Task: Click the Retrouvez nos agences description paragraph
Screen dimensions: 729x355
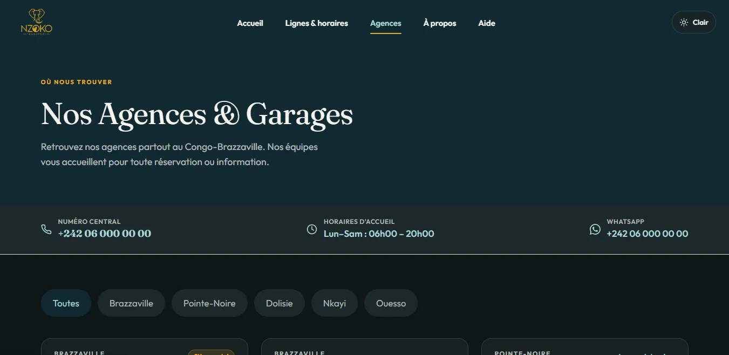Action: pyautogui.click(x=179, y=154)
